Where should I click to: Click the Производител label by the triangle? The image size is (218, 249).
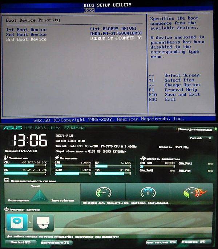pyautogui.click(x=19, y=200)
